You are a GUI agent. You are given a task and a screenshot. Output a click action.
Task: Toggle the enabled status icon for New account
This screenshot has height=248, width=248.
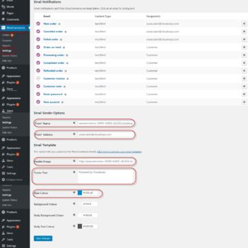[x=38, y=102]
